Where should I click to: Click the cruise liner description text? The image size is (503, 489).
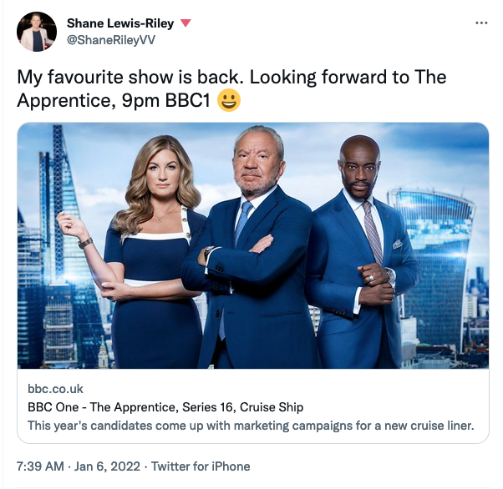(251, 426)
